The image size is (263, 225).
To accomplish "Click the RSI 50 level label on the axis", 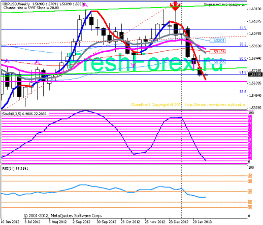I will [250, 192].
